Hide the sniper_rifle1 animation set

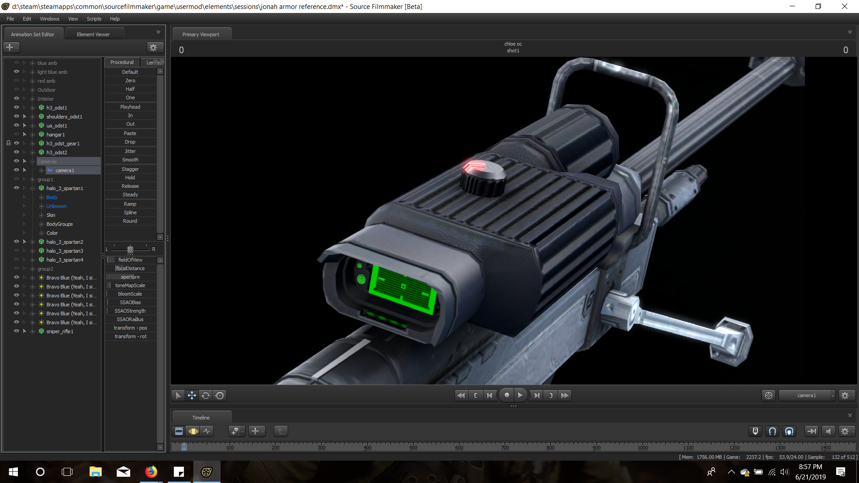point(17,331)
